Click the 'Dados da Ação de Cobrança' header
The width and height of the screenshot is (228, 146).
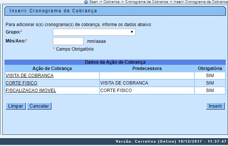click(x=115, y=62)
